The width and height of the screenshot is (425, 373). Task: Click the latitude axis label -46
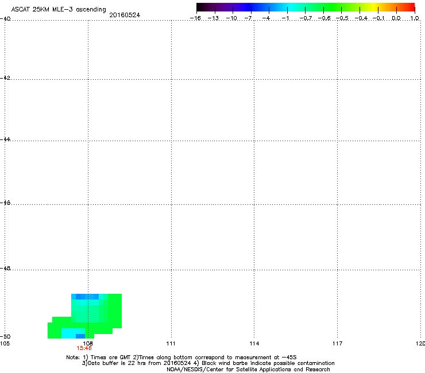5,203
